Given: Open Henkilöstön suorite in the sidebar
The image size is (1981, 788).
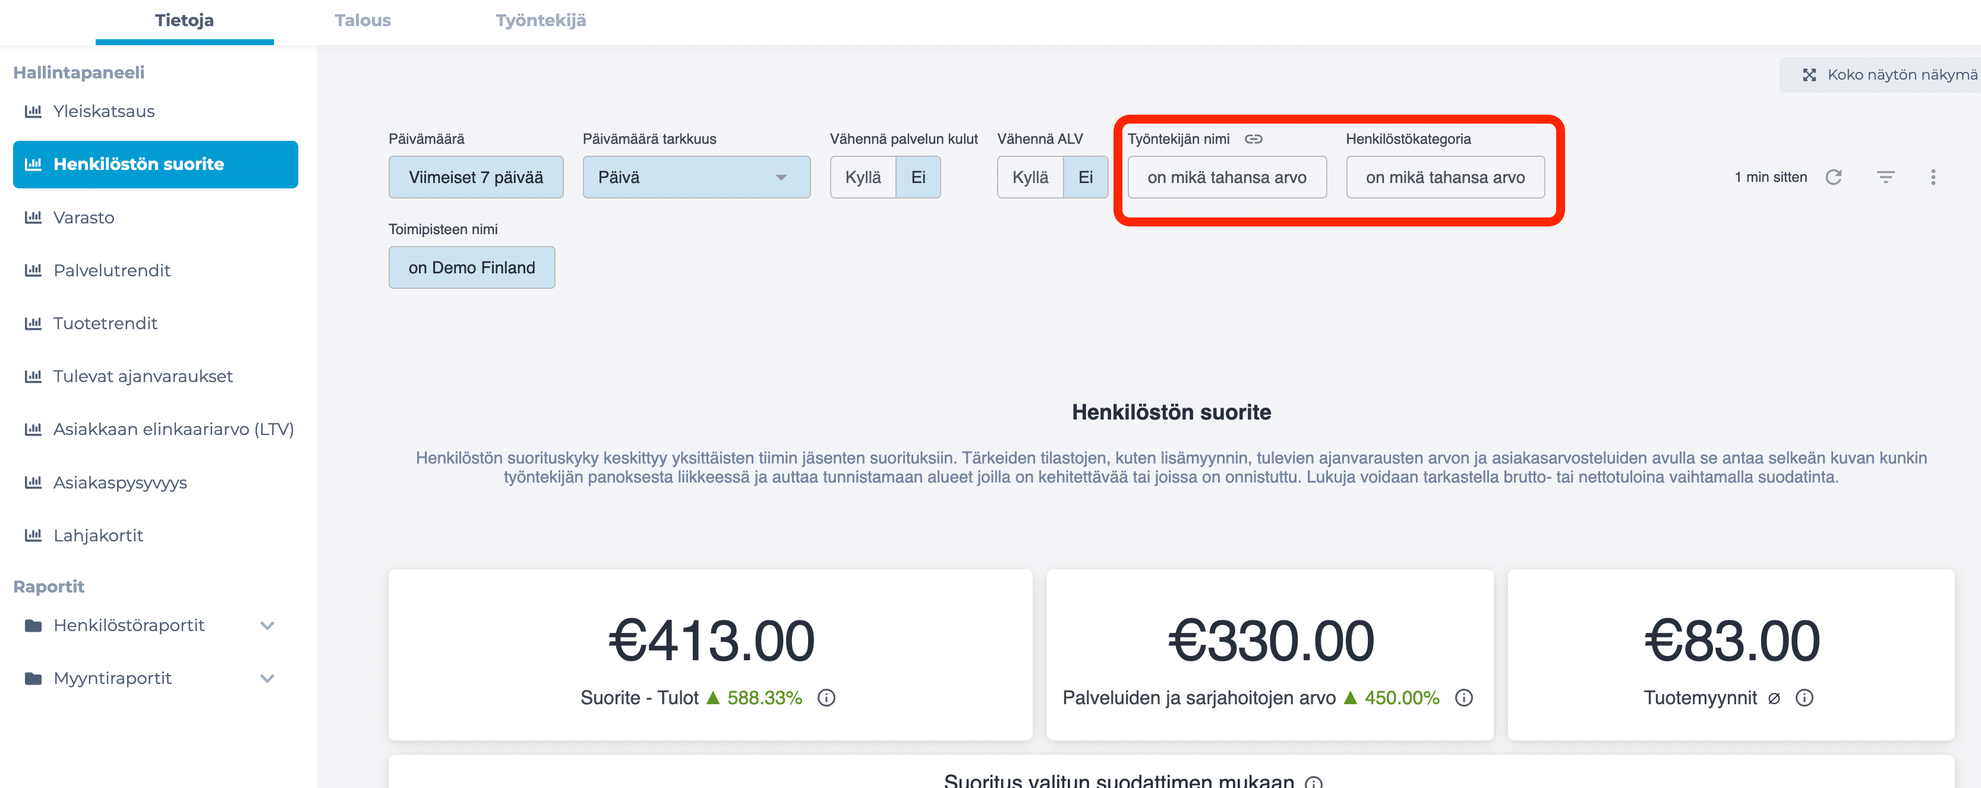Looking at the screenshot, I should (155, 165).
